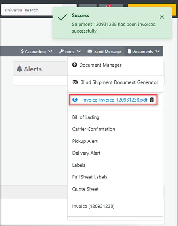Open Invoice (120931238) entry
The image size is (178, 226).
pyautogui.click(x=93, y=206)
